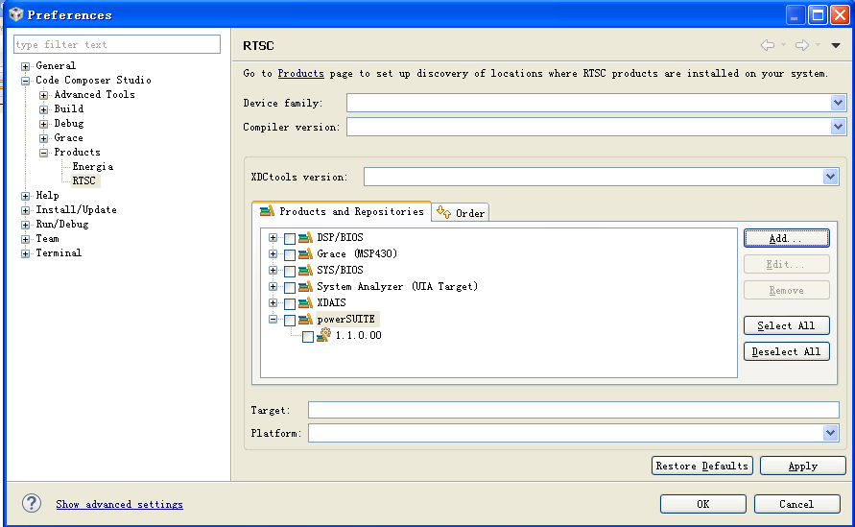Expand the DSP/BIOS product node

(273, 238)
